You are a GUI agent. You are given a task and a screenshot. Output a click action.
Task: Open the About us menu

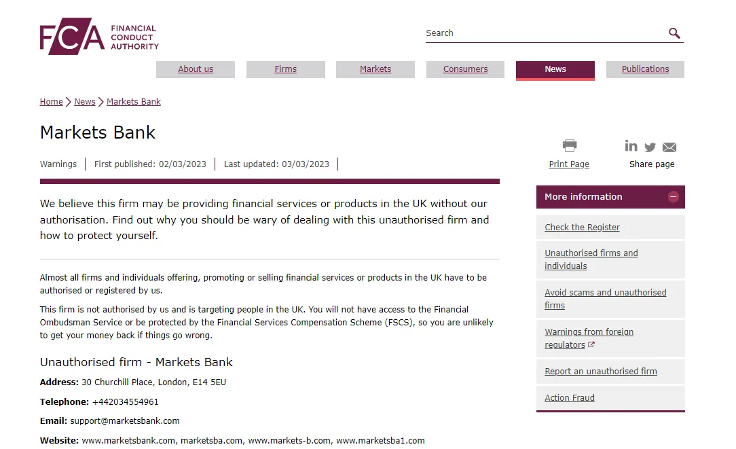pos(196,69)
